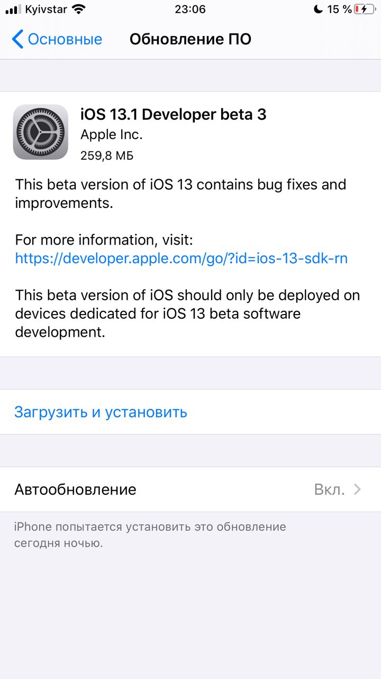
Task: Tap the back chevron arrow icon
Action: click(17, 39)
